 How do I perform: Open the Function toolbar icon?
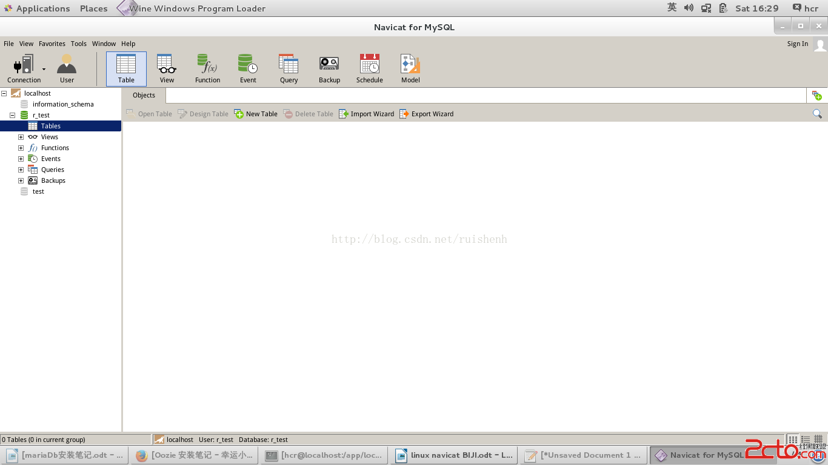(x=207, y=68)
